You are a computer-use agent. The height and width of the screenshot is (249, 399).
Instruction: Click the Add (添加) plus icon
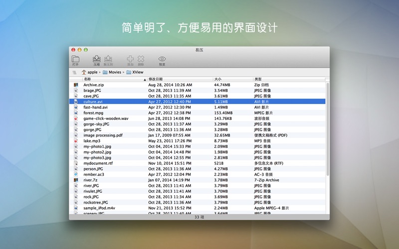(130, 60)
